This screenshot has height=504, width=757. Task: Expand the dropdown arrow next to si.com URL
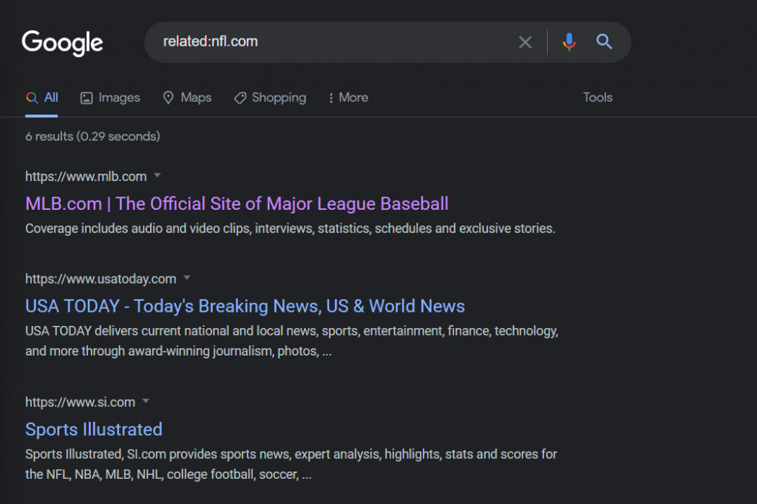point(146,401)
